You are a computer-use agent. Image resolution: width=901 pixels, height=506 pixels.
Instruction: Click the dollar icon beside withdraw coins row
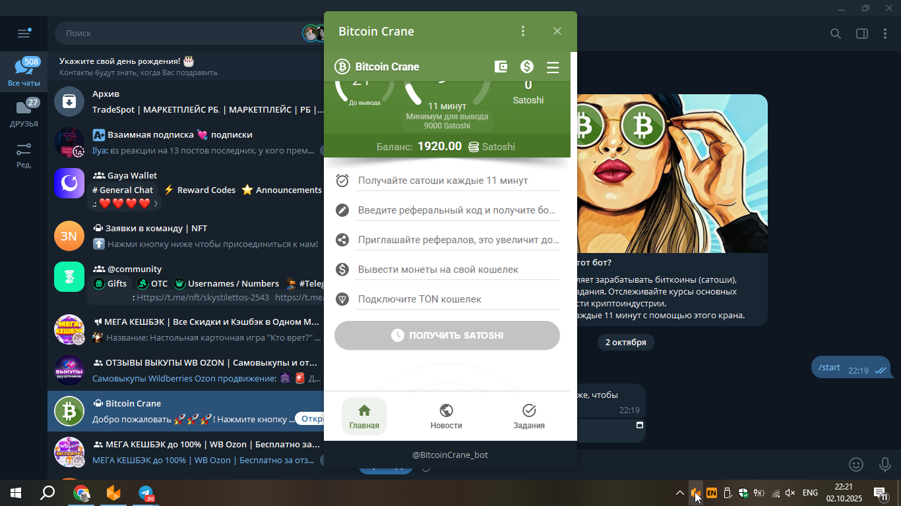click(x=342, y=269)
